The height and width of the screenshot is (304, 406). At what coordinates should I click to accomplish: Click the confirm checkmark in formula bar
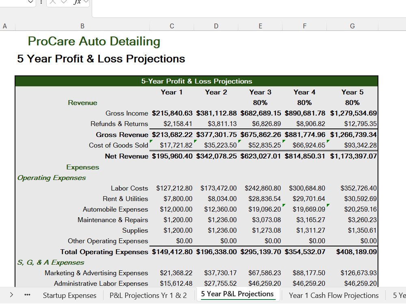click(64, 2)
